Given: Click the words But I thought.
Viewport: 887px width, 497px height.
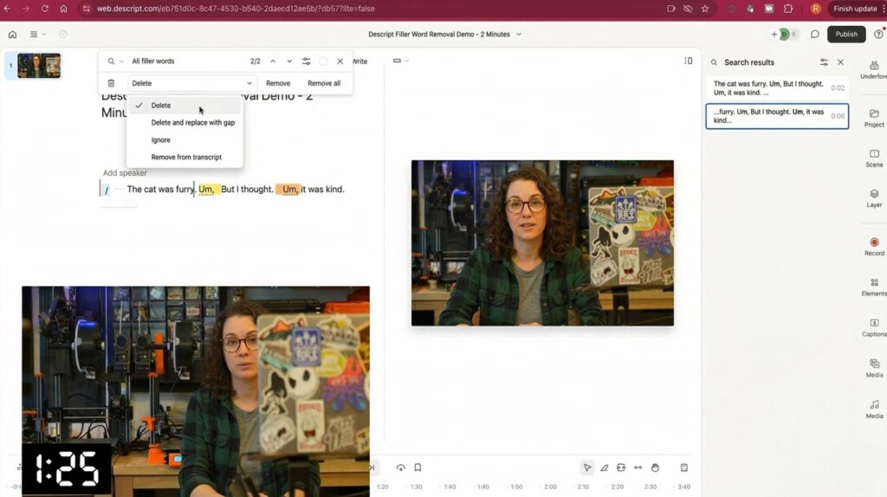Looking at the screenshot, I should point(247,190).
